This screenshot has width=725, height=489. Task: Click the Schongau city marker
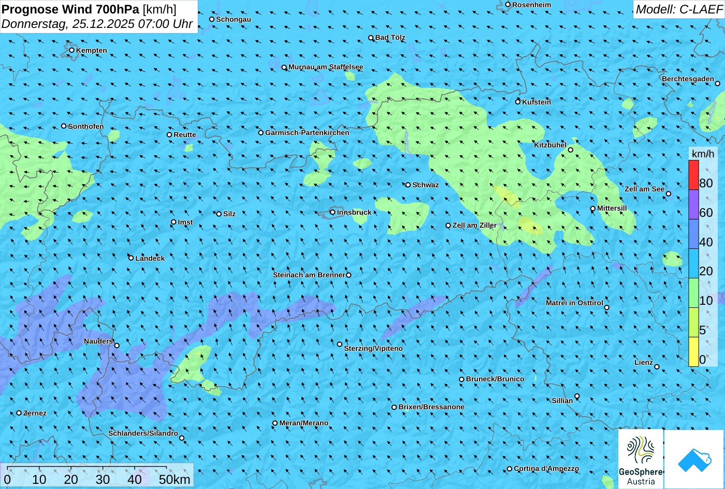(211, 19)
